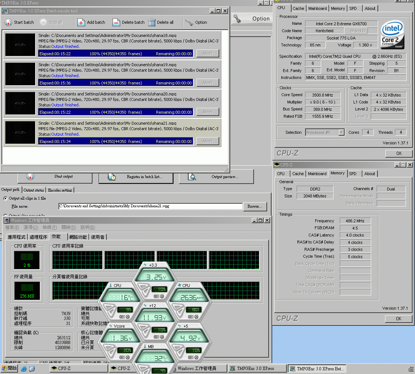Open 檢視(V) menu in Task Manager
The image size is (415, 374).
tap(50, 227)
